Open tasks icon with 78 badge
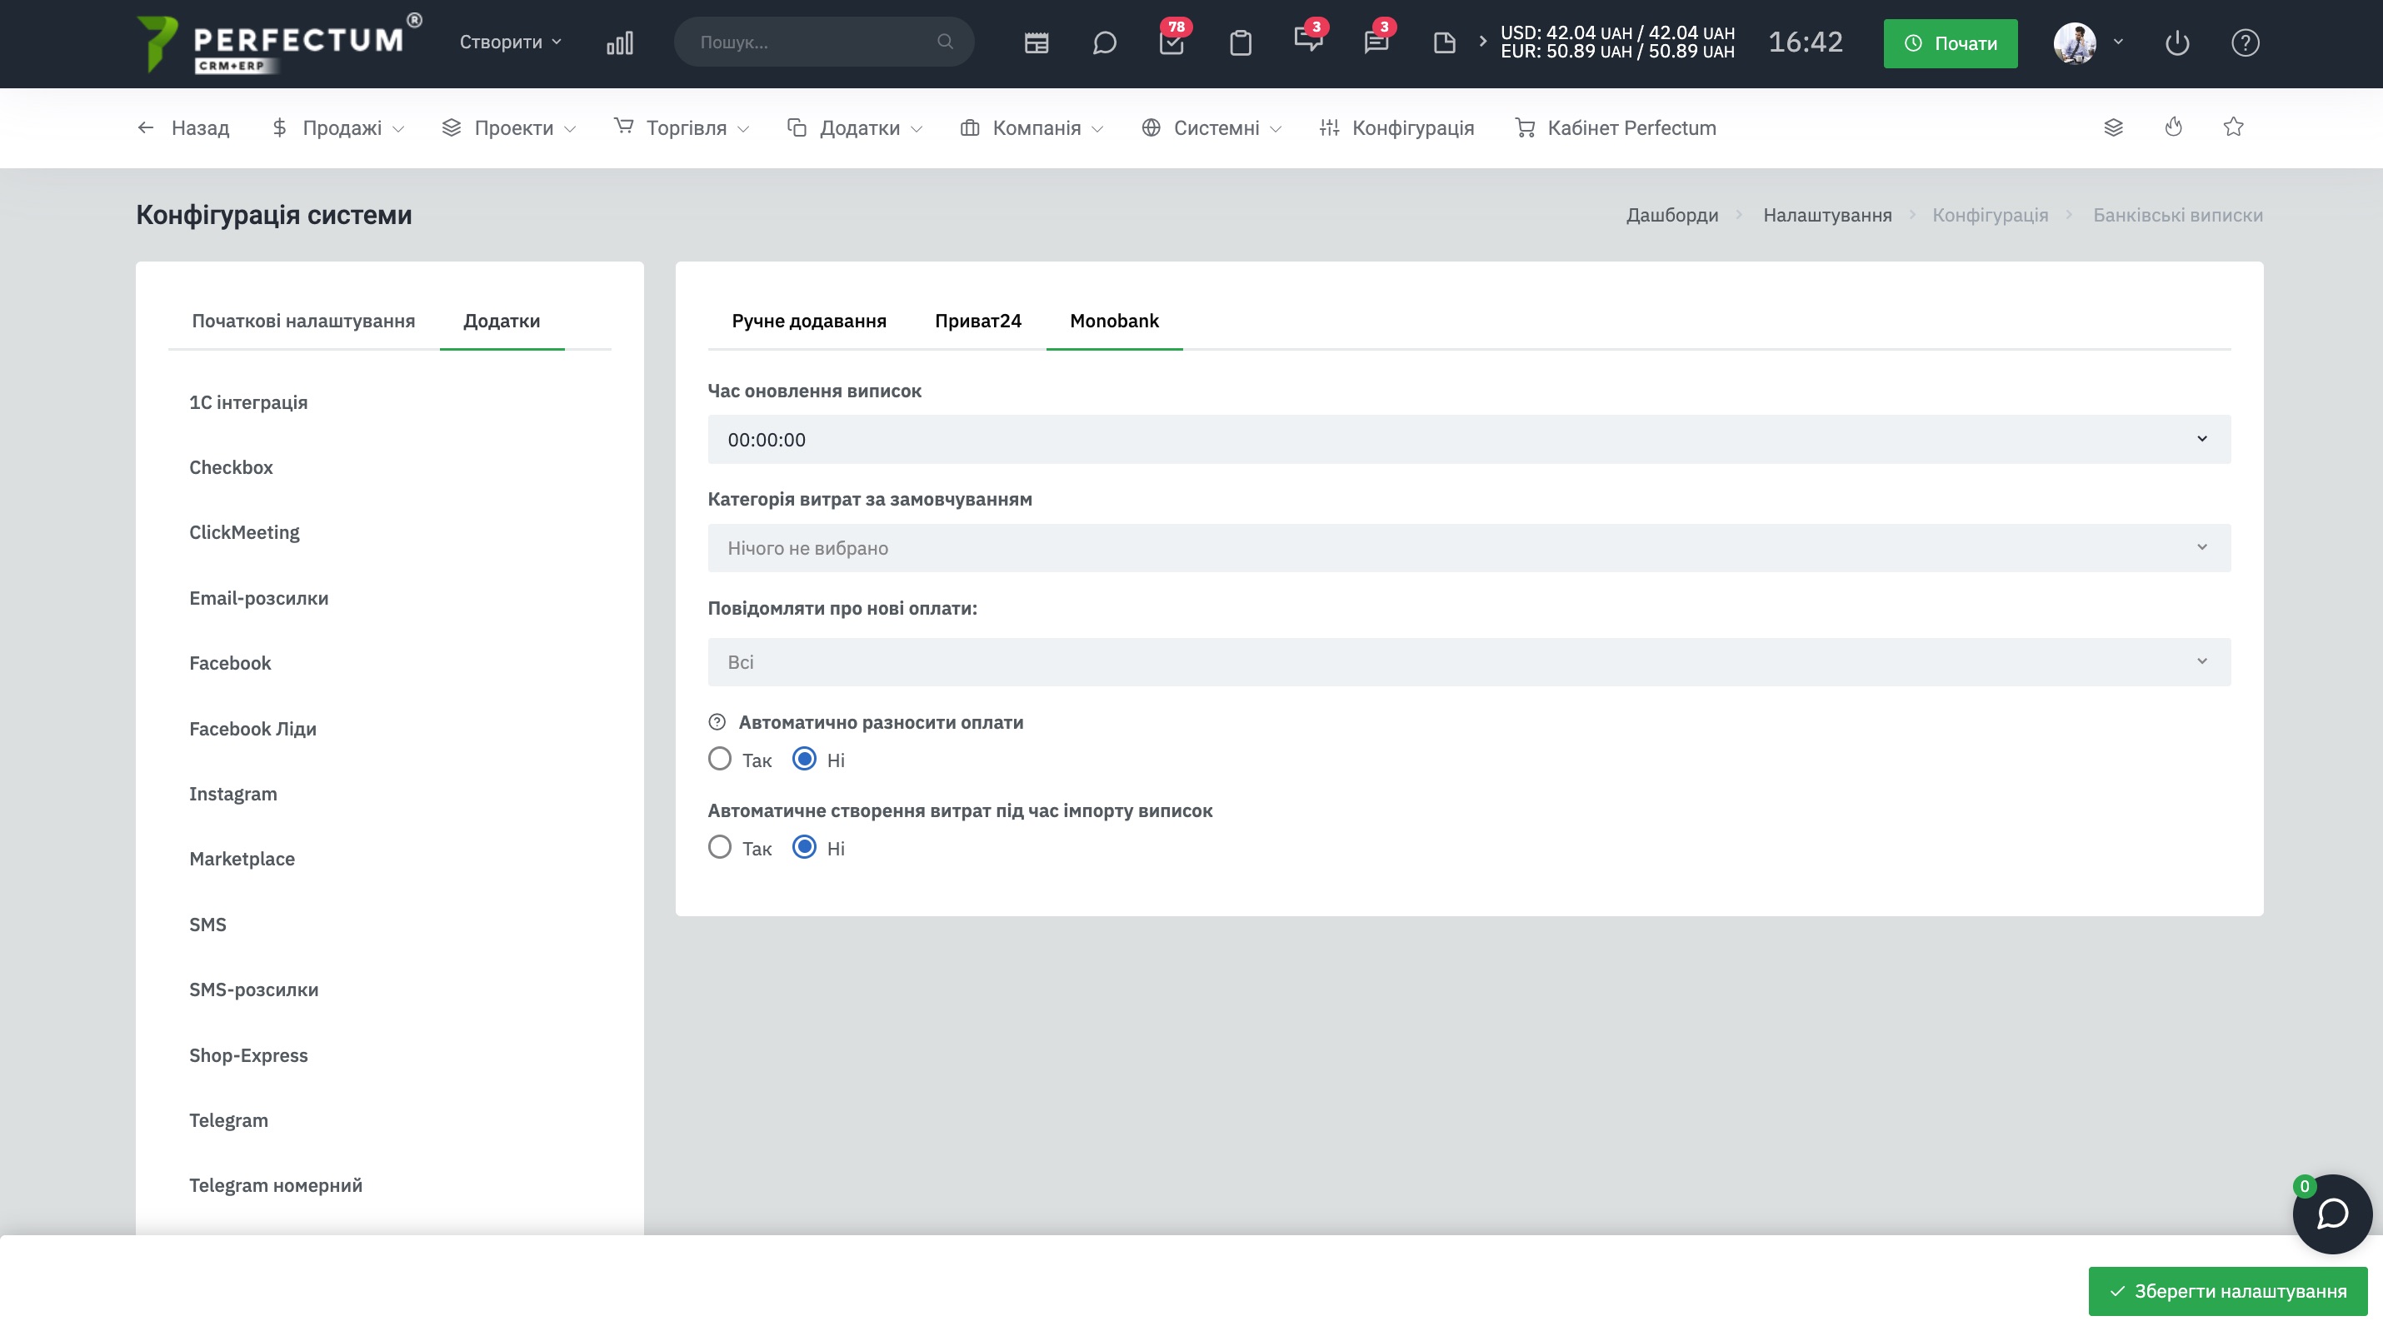Viewport: 2383px width, 1321px height. tap(1172, 42)
